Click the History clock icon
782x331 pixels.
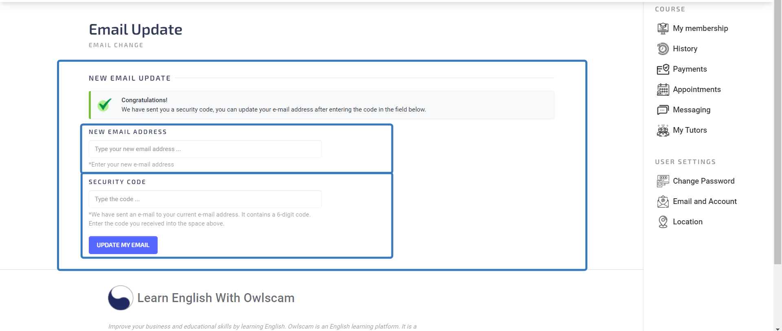[x=663, y=49]
